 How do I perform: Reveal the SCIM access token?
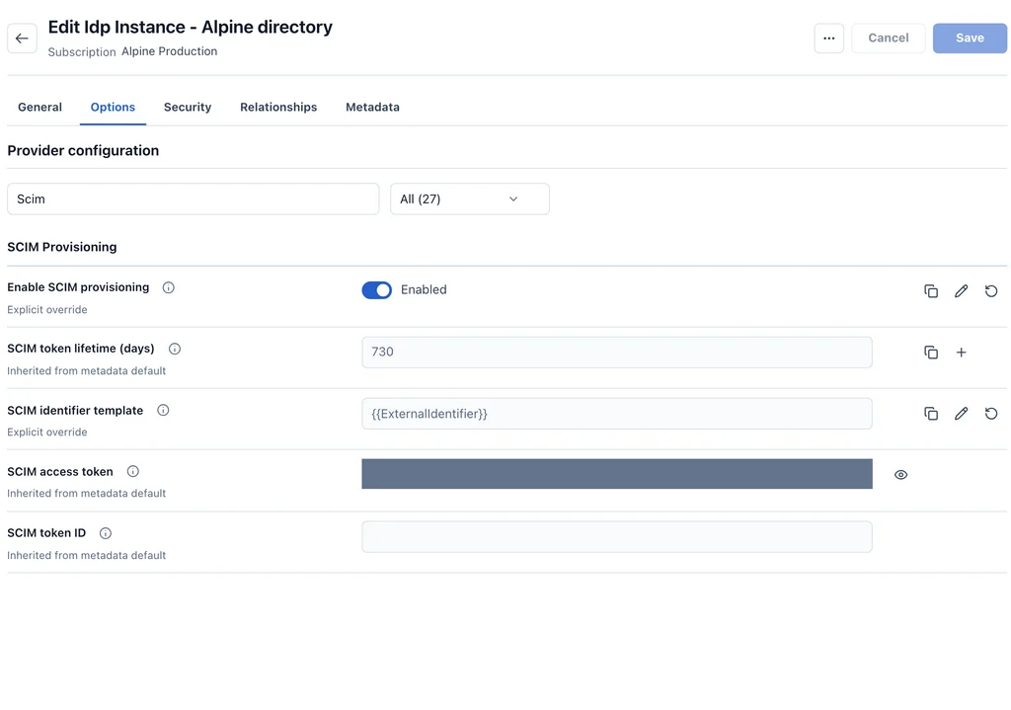click(x=900, y=475)
